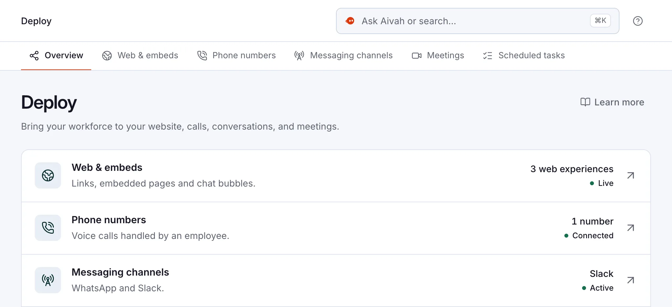This screenshot has height=307, width=672.
Task: Switch to the Web & embeds tab
Action: 140,56
